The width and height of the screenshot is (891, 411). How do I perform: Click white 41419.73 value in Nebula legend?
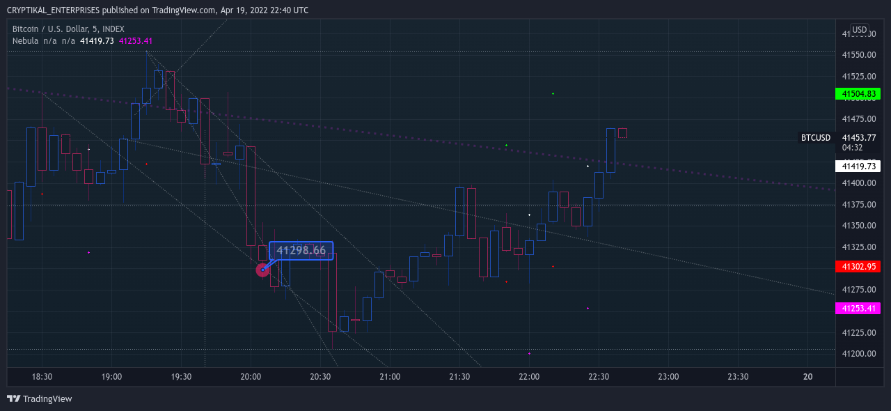97,41
